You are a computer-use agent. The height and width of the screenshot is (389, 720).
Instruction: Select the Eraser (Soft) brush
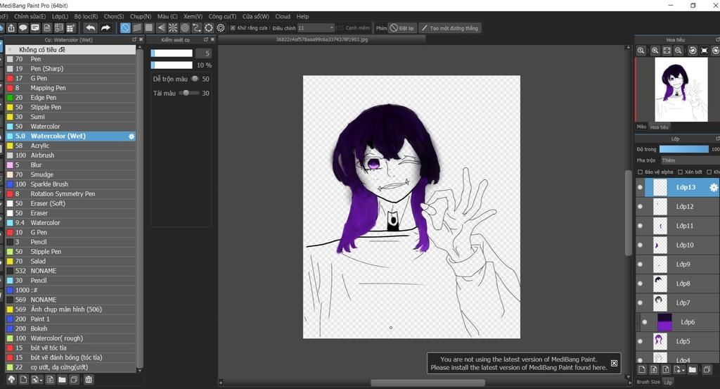tap(71, 203)
